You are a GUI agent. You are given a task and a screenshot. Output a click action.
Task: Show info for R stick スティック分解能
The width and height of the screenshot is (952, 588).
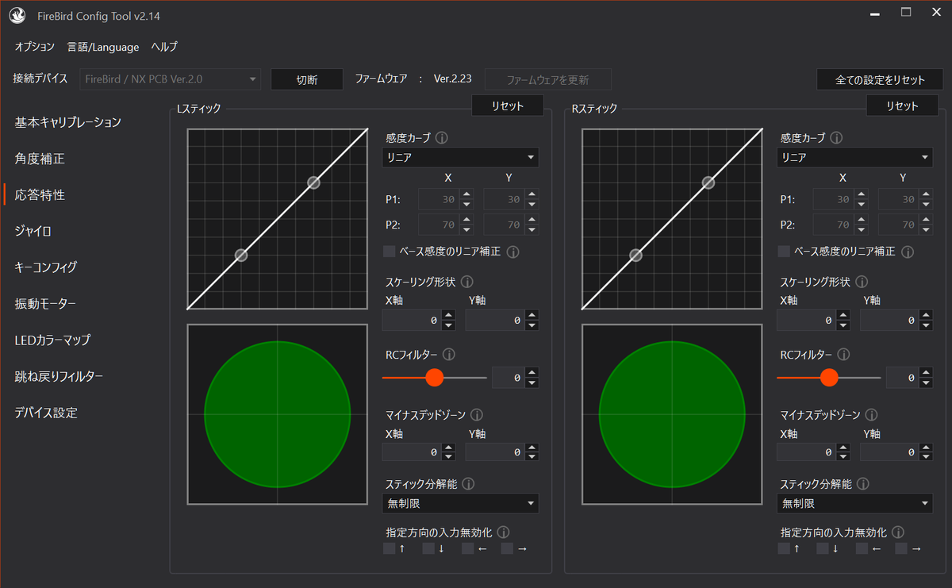click(x=862, y=483)
